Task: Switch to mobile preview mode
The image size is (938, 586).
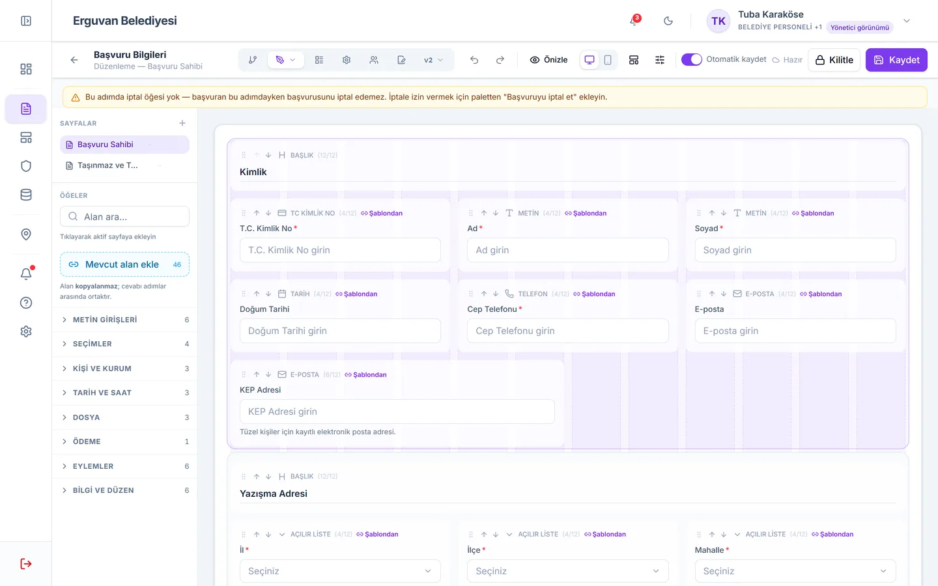Action: [608, 60]
